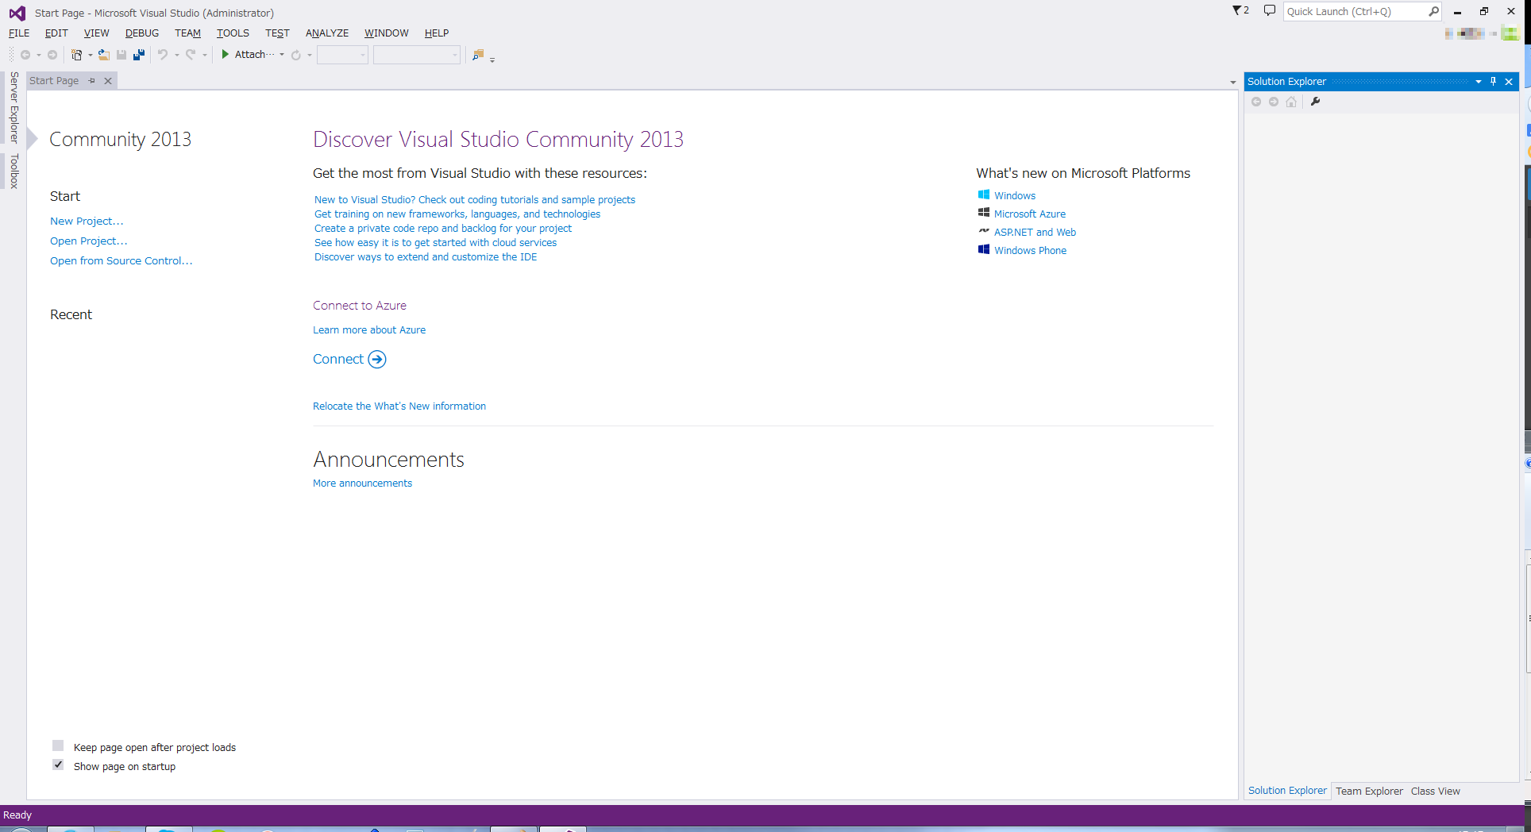Click the Navigate Forward toolbar arrow
The height and width of the screenshot is (832, 1531).
(52, 55)
